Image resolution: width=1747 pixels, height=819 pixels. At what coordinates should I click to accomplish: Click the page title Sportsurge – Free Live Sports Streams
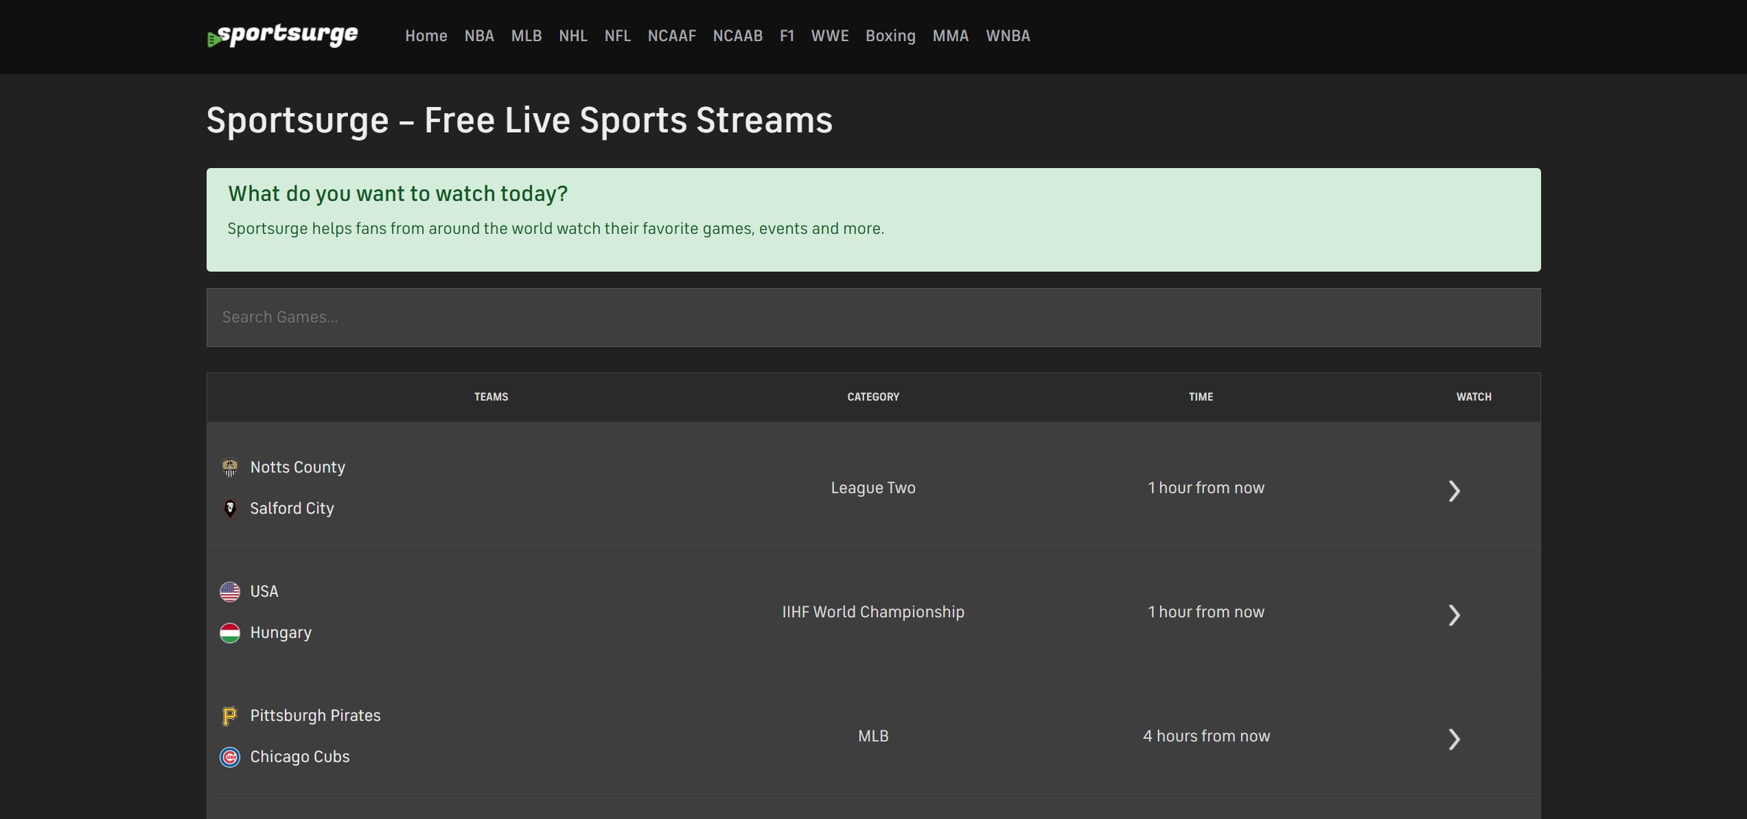(x=520, y=121)
